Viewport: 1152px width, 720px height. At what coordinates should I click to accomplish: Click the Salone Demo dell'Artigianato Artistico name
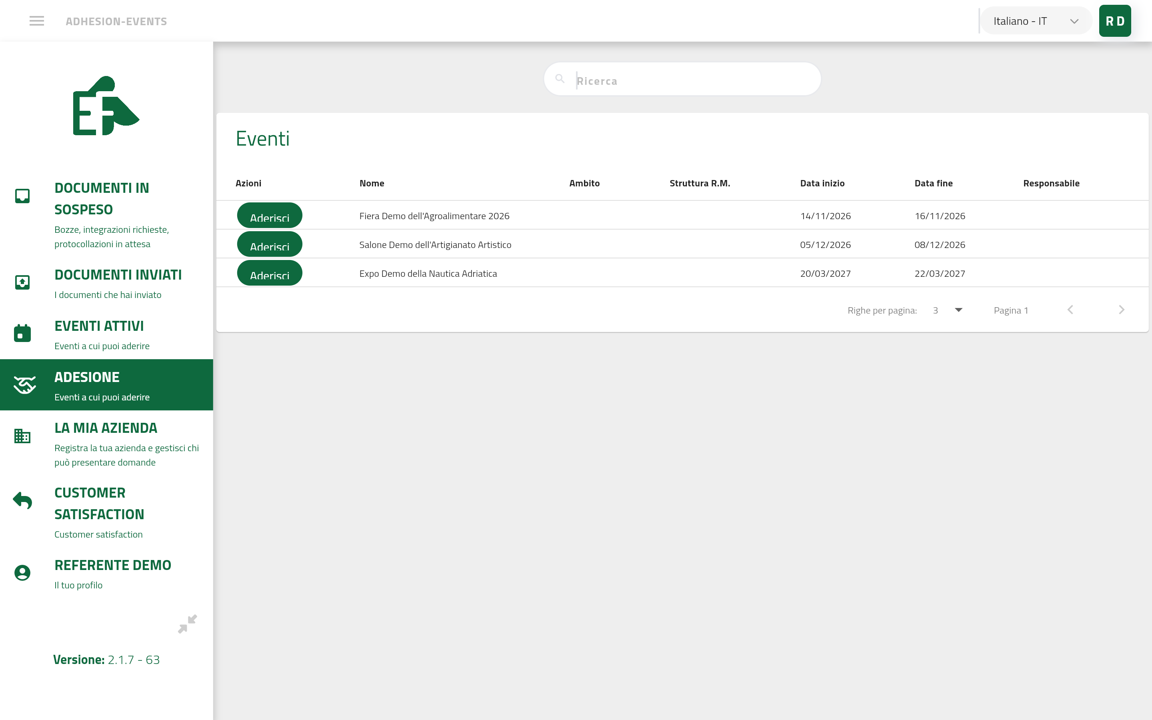(x=435, y=245)
